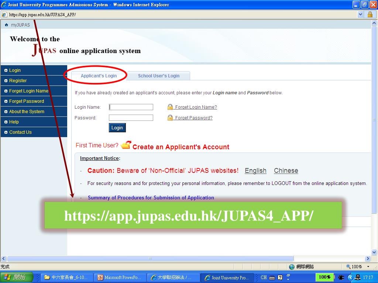The width and height of the screenshot is (378, 283).
Task: Click the myJUPAS breadcrumb text
Action: 21,25
